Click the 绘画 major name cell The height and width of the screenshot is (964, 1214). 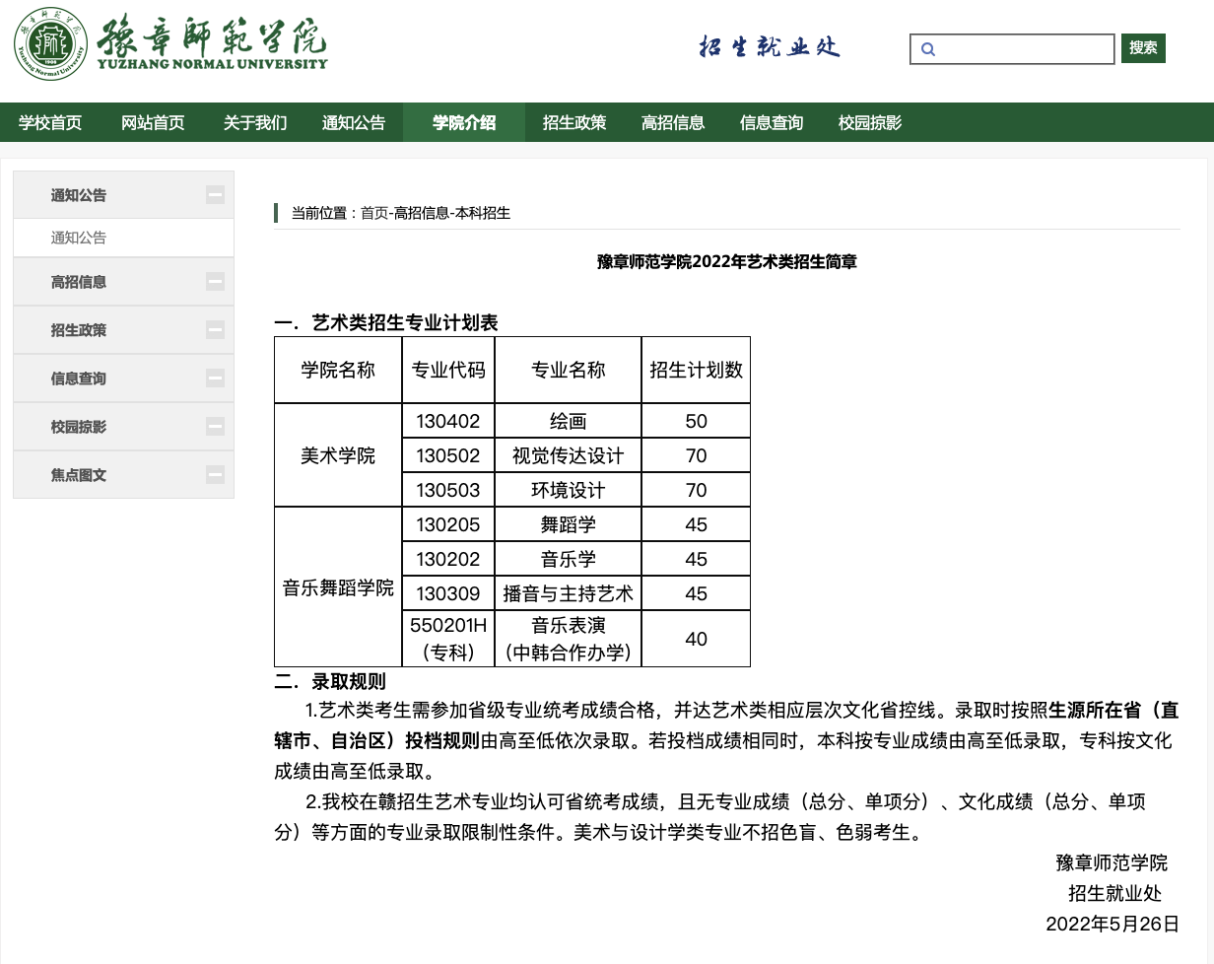pyautogui.click(x=569, y=421)
